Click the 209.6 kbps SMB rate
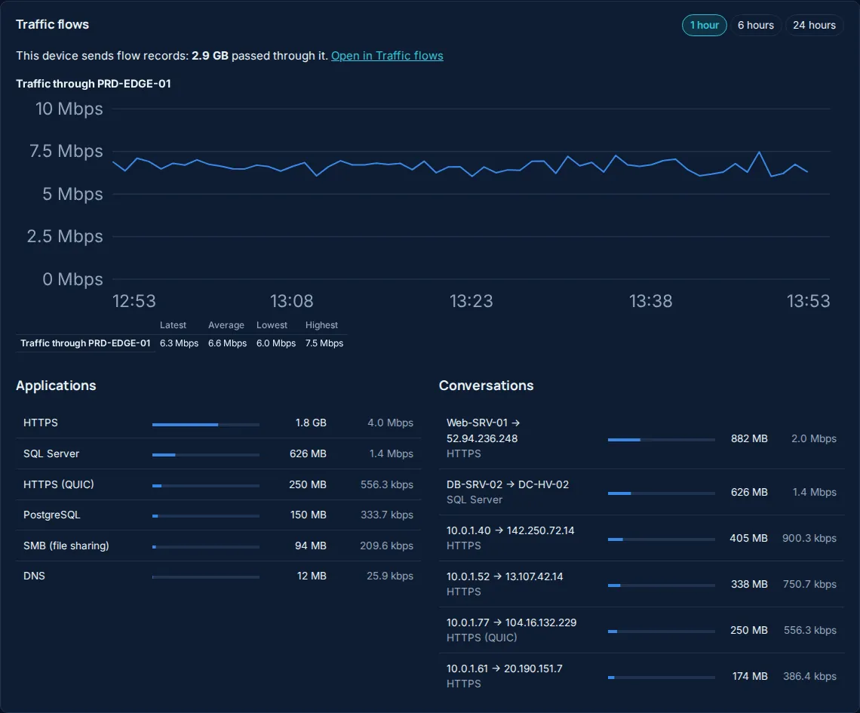 point(386,546)
